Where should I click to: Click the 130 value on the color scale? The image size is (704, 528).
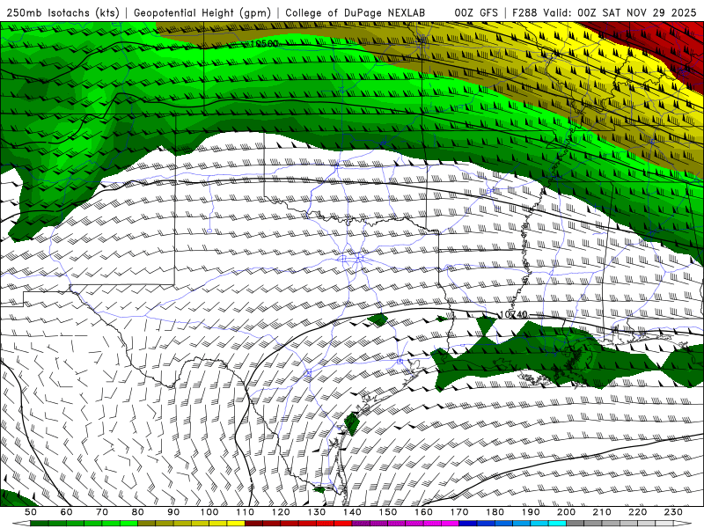(x=317, y=512)
